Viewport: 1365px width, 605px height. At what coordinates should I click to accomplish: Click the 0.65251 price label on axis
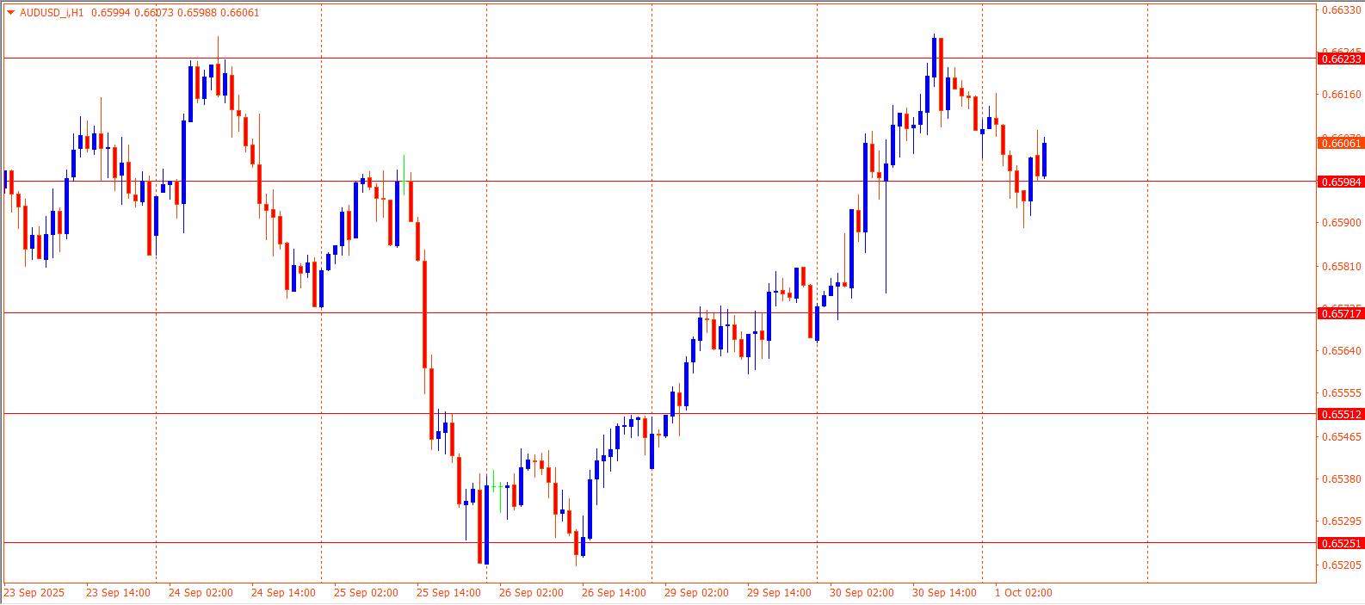(x=1341, y=543)
